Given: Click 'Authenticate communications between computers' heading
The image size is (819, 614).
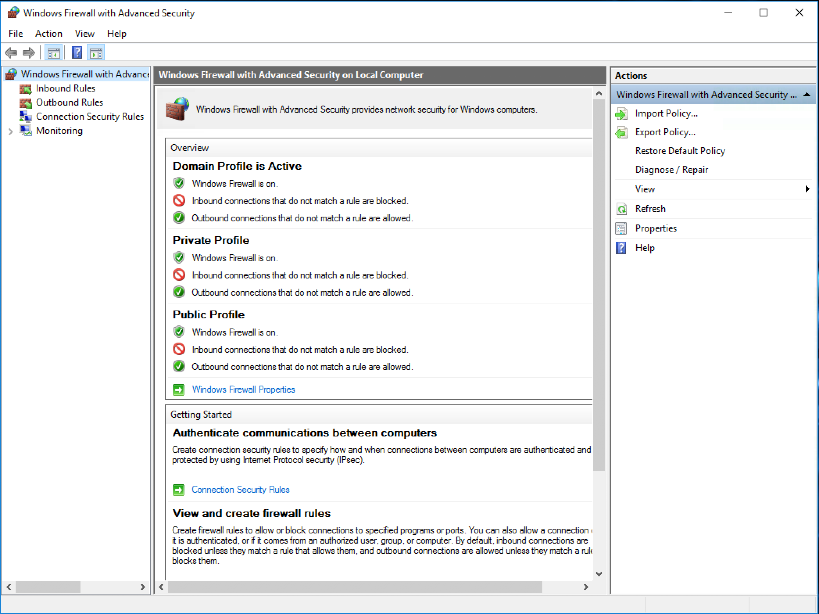Looking at the screenshot, I should (305, 433).
